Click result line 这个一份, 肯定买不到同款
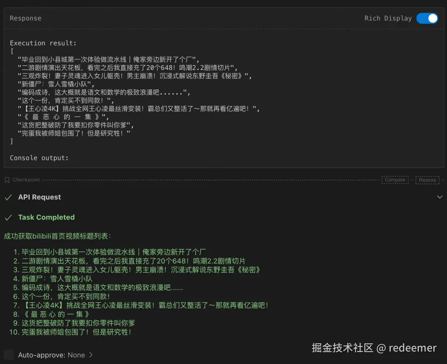447x364 pixels. tap(66, 101)
